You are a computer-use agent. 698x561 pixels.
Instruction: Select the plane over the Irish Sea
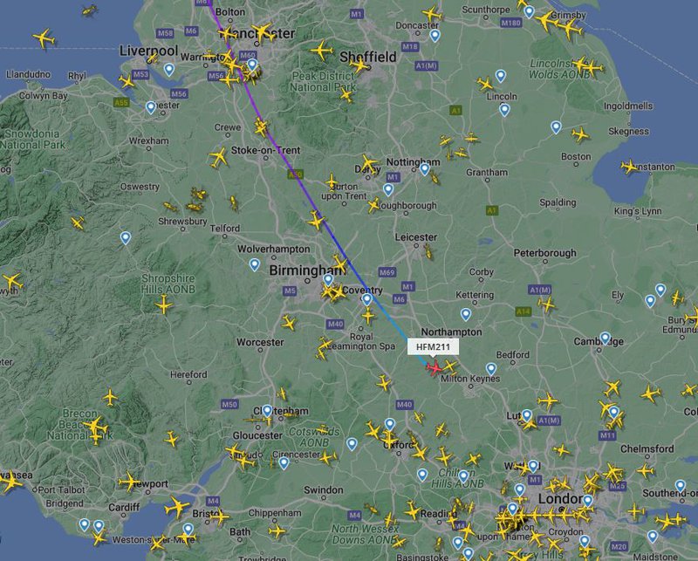pos(44,38)
